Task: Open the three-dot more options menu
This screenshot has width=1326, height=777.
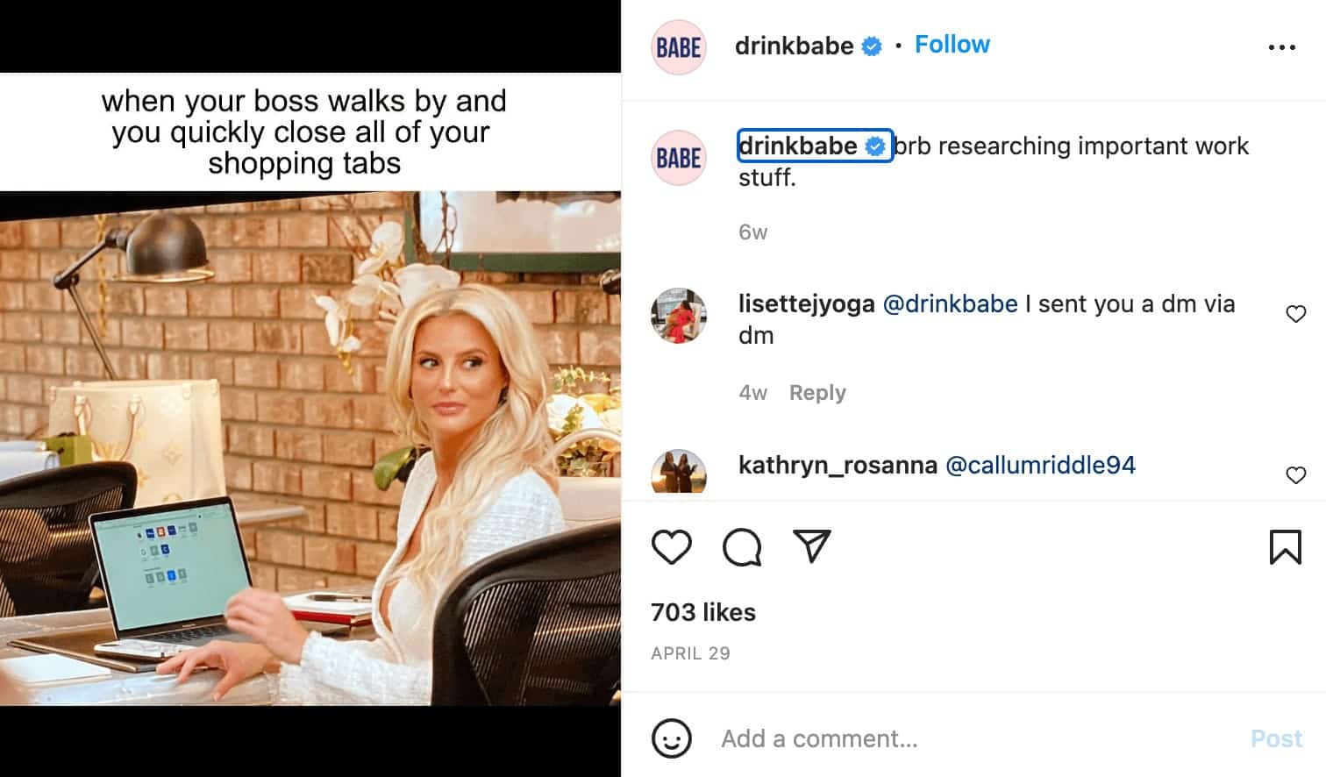Action: click(x=1281, y=47)
